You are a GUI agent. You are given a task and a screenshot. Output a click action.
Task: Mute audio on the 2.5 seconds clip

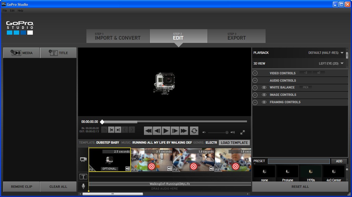[128, 169]
